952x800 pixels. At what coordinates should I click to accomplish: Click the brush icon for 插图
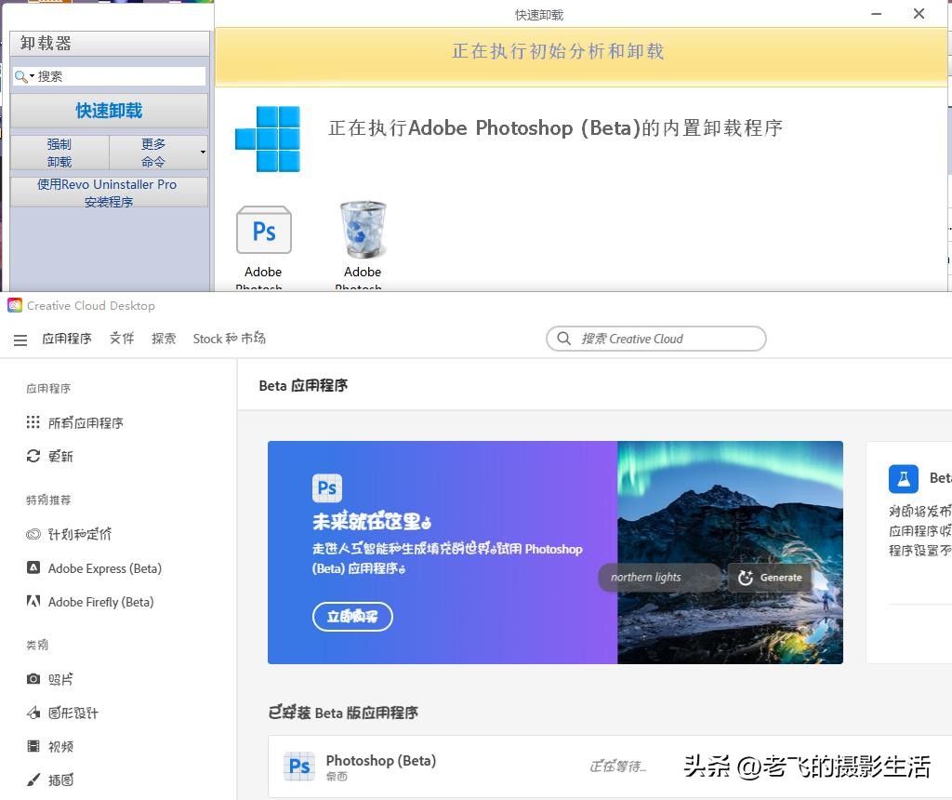[33, 780]
